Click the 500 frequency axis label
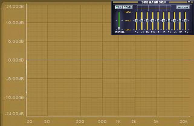The image size is (194, 126). [x=102, y=121]
